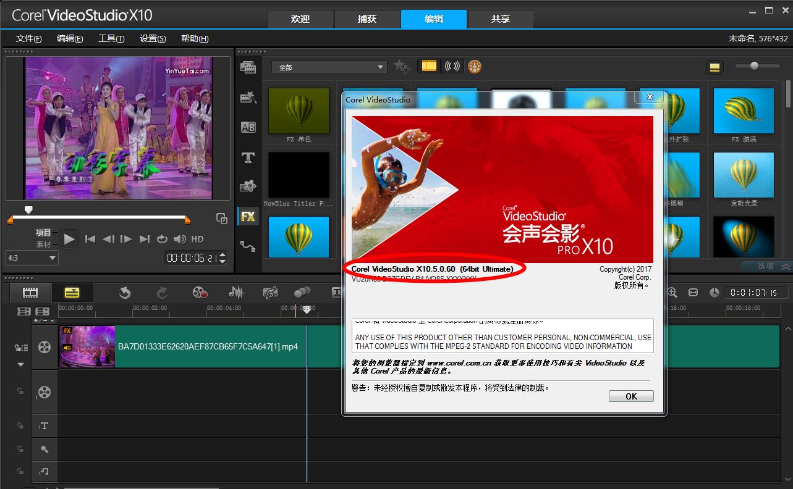Click the preview scrubber handle
Image resolution: width=793 pixels, height=489 pixels.
tap(28, 210)
